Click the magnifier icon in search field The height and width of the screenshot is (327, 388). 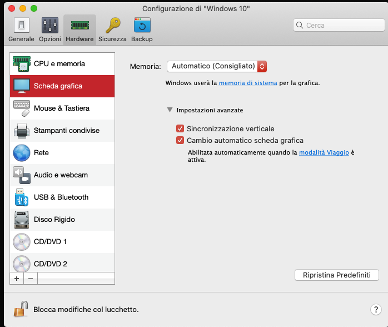300,25
